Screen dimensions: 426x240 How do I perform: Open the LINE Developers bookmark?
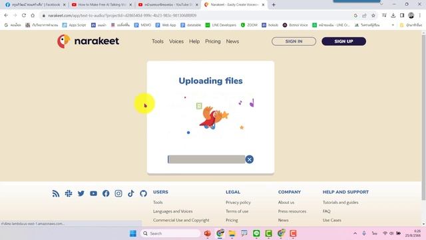(x=221, y=25)
